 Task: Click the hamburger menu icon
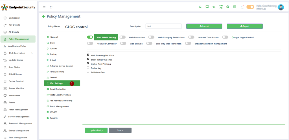tap(44, 7)
